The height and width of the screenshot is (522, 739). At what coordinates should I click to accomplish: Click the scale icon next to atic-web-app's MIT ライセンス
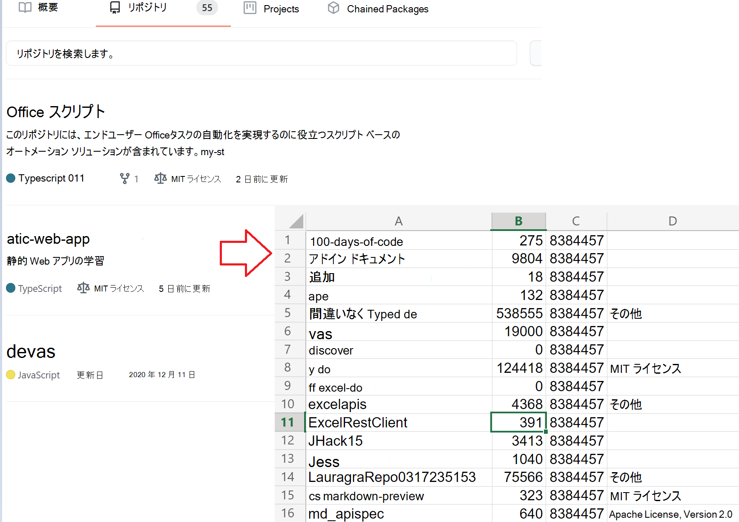(83, 288)
